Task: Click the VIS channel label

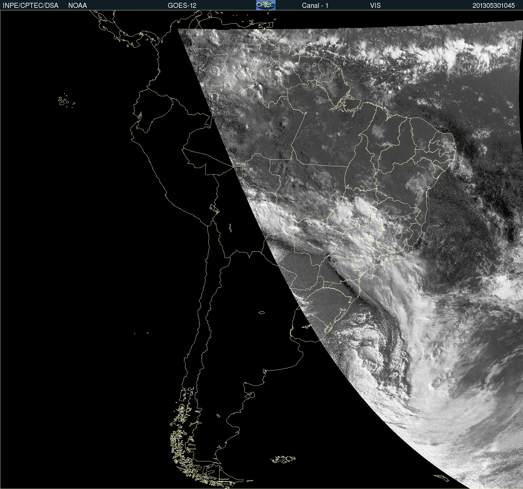Action: (375, 6)
